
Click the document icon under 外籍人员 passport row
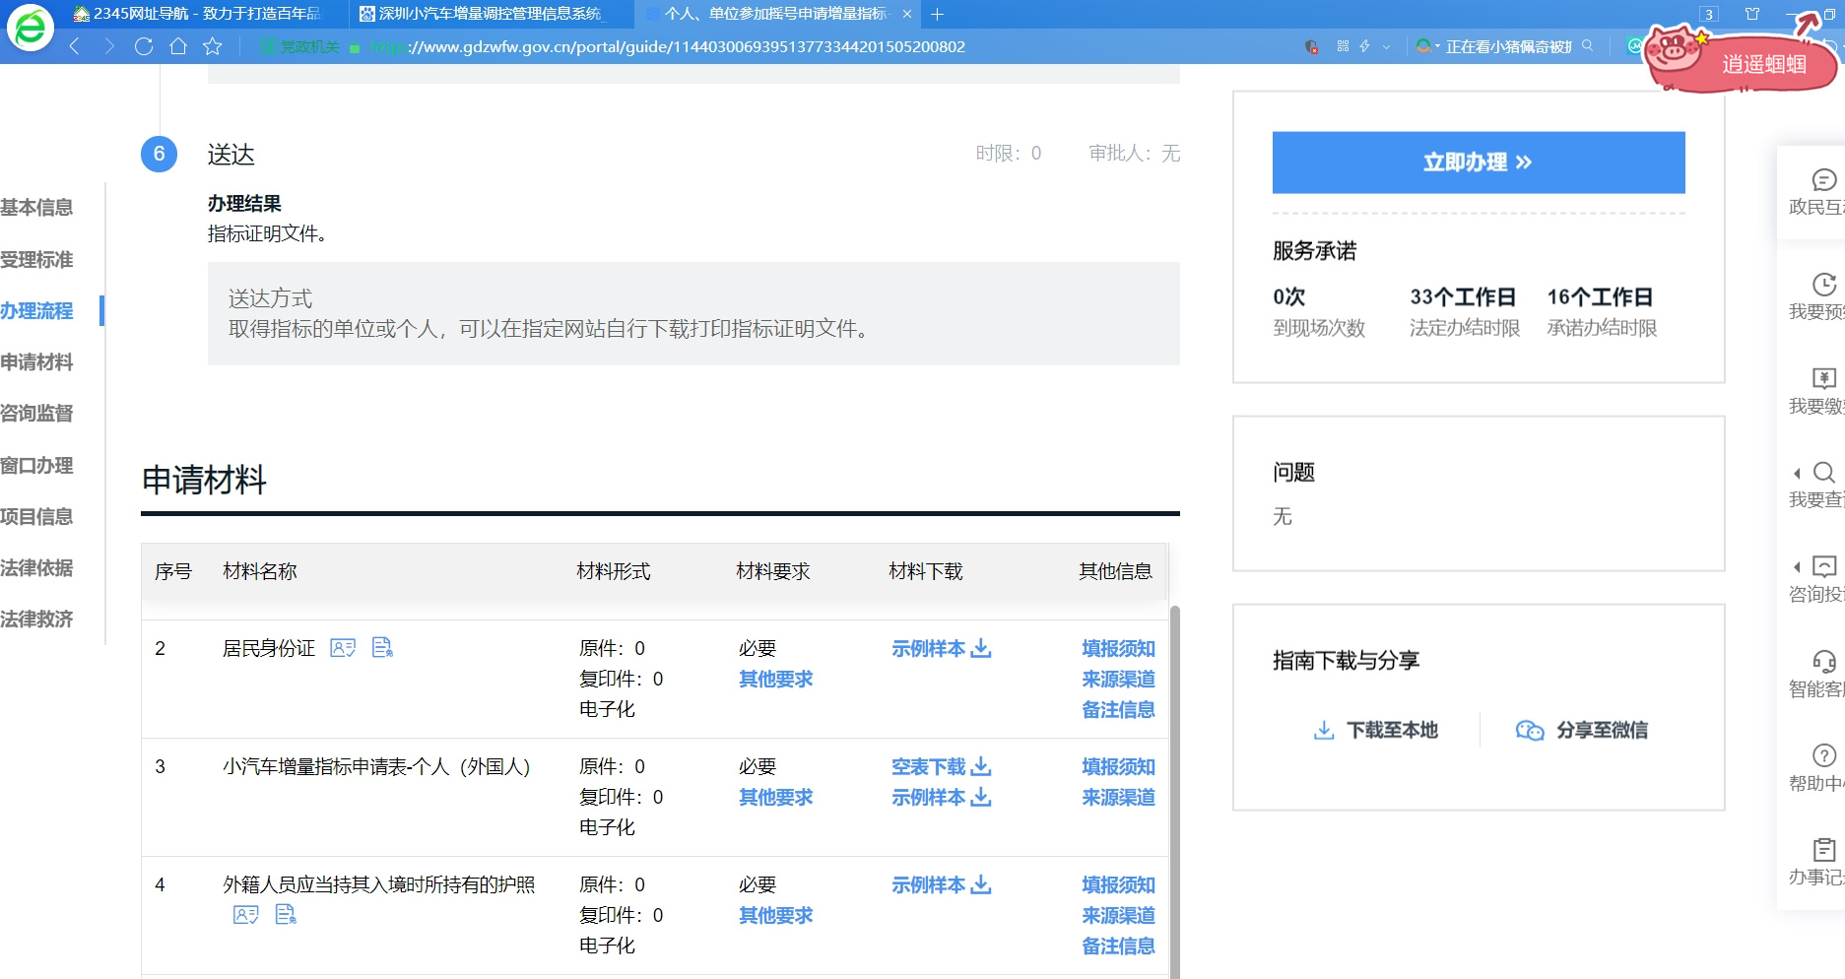tap(286, 914)
